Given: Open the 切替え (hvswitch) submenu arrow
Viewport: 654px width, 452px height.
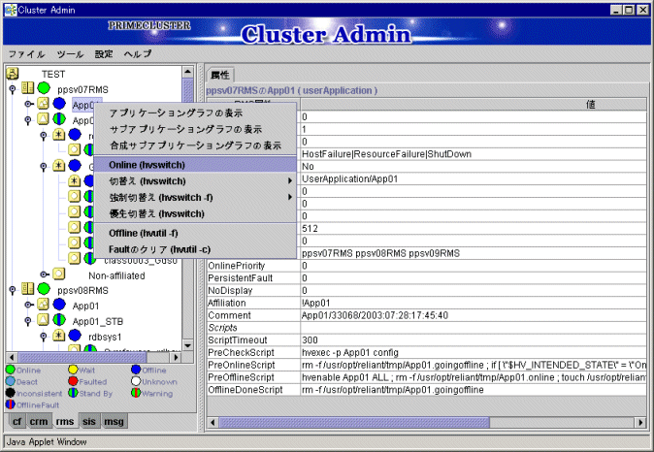Looking at the screenshot, I should [290, 181].
